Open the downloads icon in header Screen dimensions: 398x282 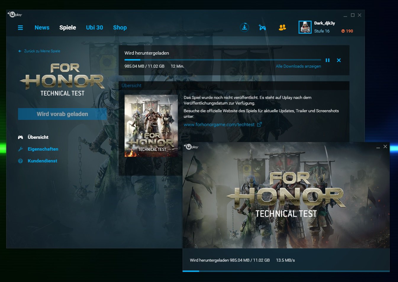point(244,27)
